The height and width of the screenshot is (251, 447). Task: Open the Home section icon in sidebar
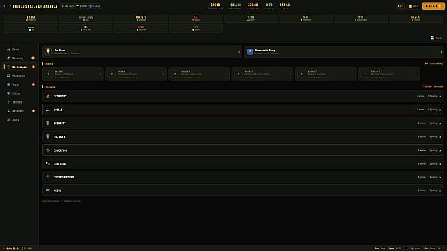click(8, 49)
